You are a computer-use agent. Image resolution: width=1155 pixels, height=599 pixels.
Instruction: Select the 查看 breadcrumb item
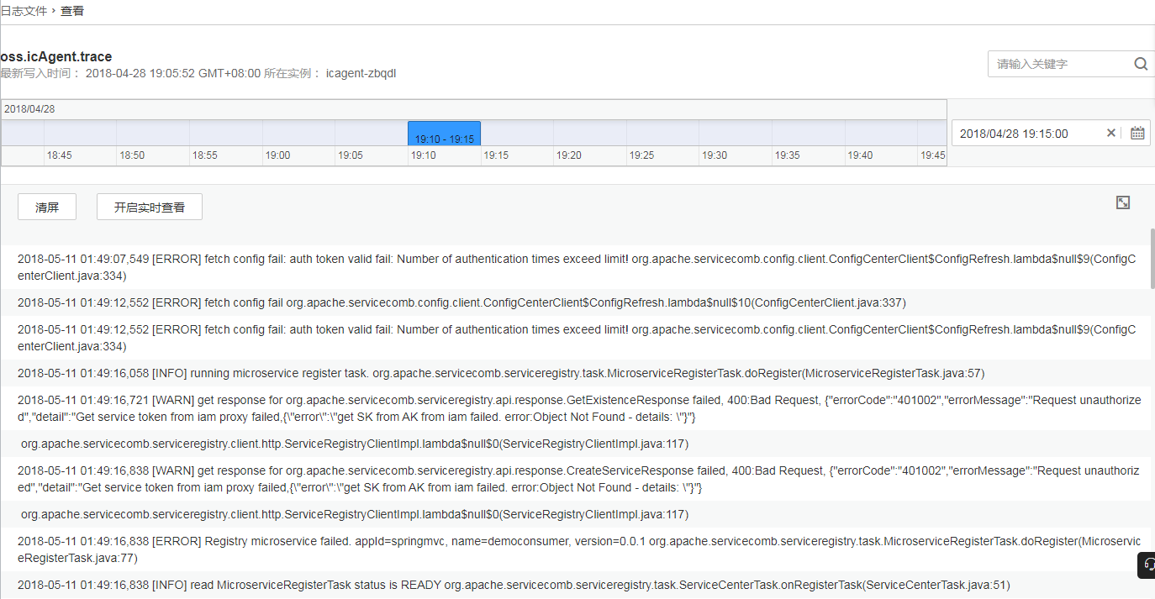72,11
